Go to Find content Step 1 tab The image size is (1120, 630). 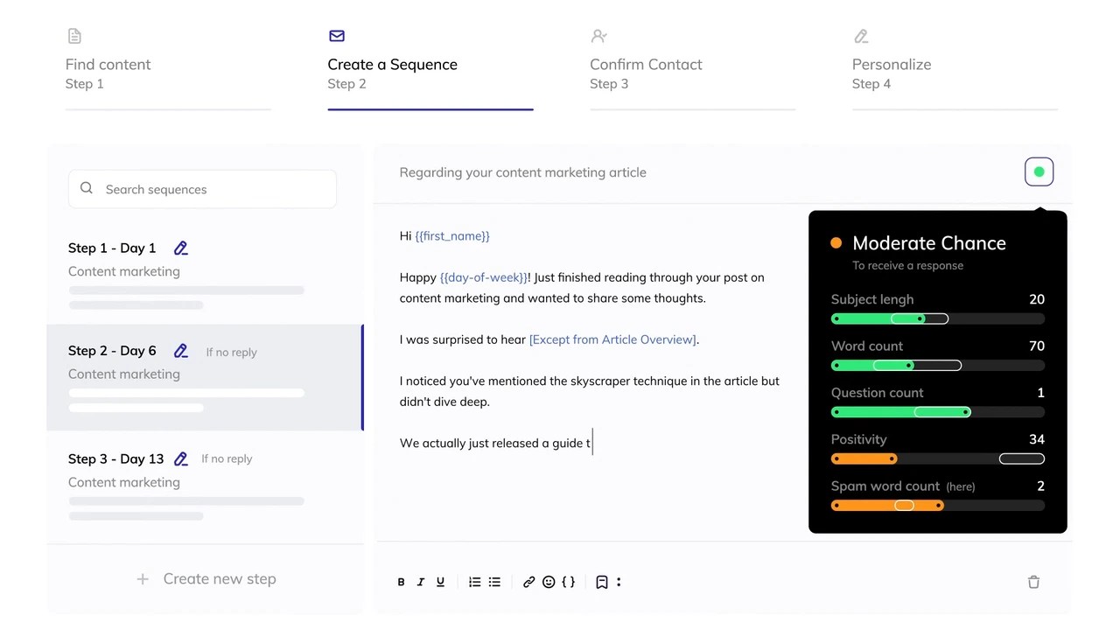click(x=168, y=70)
